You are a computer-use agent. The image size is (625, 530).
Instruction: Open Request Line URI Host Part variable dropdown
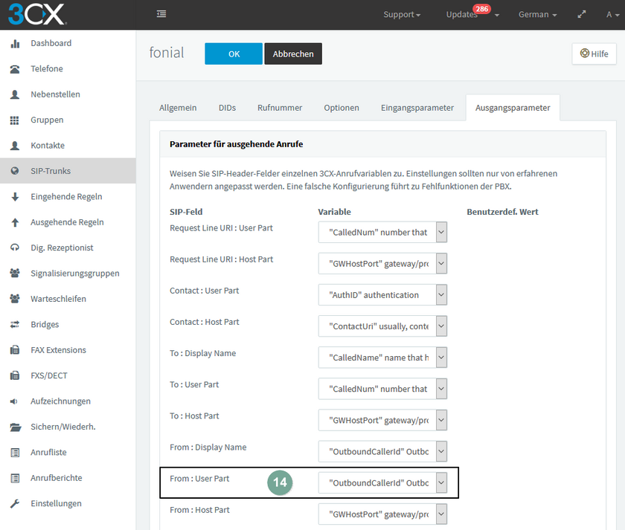[x=382, y=264]
